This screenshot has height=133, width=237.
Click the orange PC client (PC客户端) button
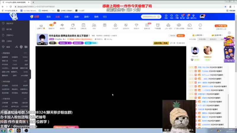(x=221, y=26)
